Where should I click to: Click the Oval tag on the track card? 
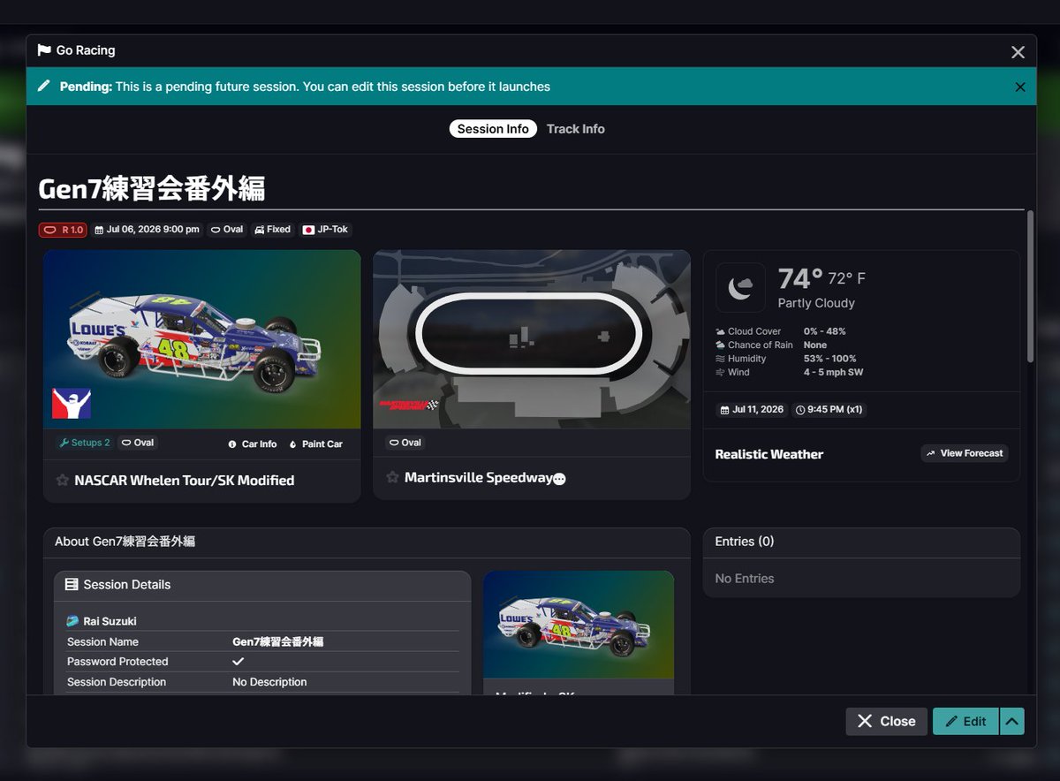pos(405,443)
